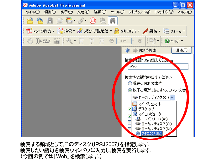Click the red stamp icon
198x160 pixels.
click(x=93, y=21)
